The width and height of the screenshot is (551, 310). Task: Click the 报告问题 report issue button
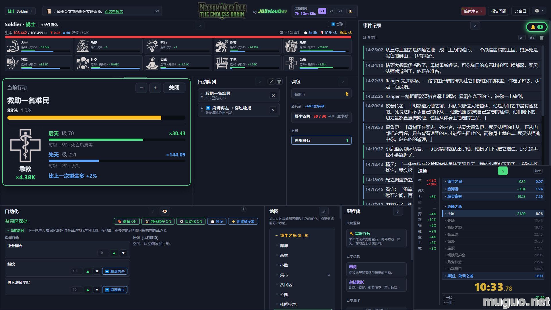pyautogui.click(x=498, y=11)
